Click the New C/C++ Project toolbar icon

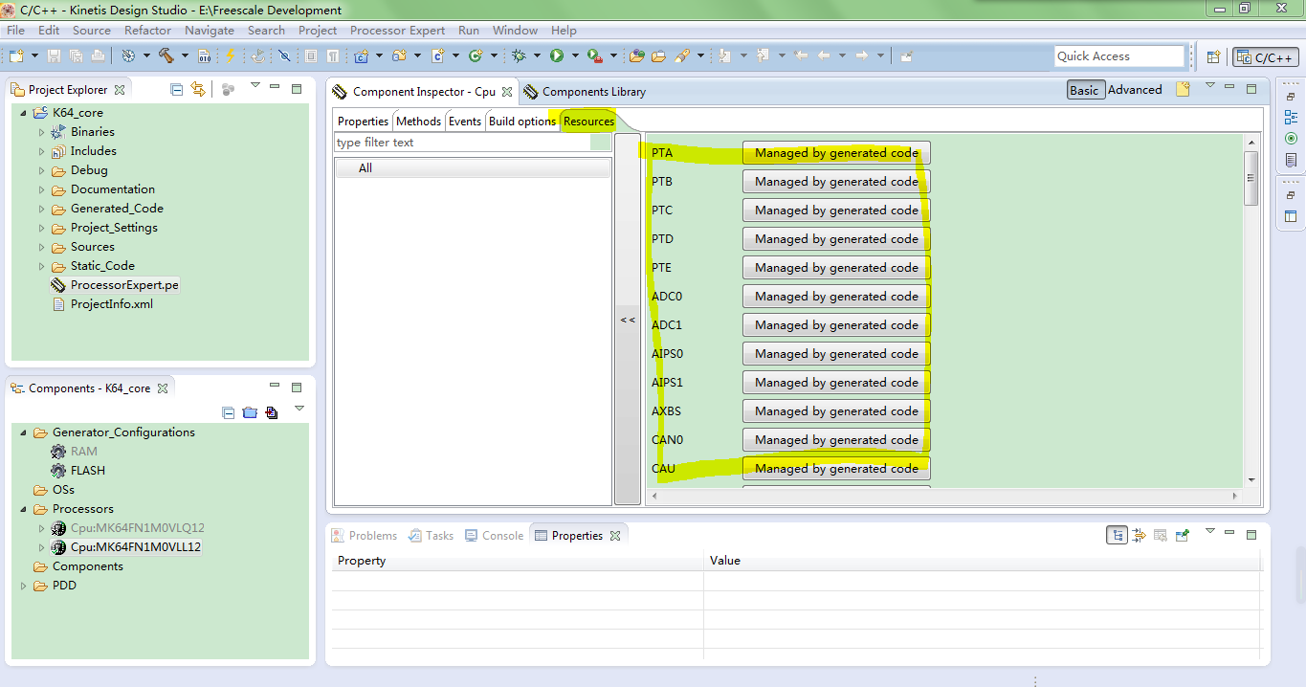click(x=362, y=56)
